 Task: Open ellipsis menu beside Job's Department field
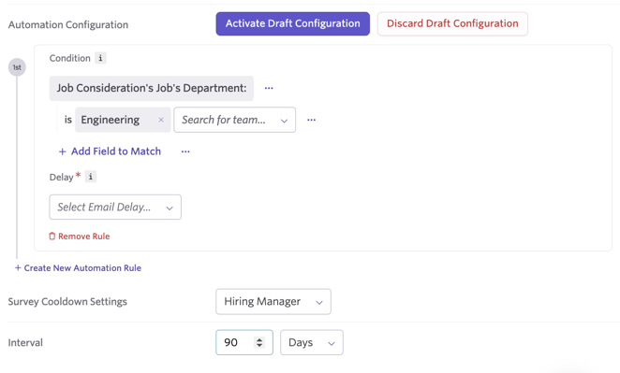click(x=269, y=88)
